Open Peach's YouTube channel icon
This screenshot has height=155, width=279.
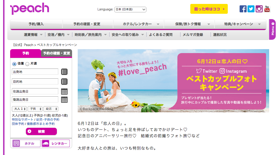267,9
